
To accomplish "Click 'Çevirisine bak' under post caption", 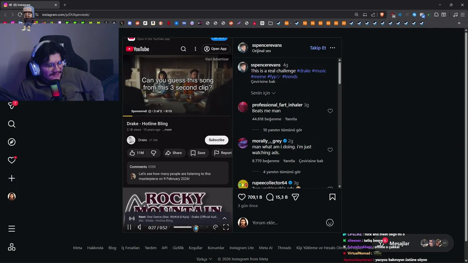I will point(263,82).
